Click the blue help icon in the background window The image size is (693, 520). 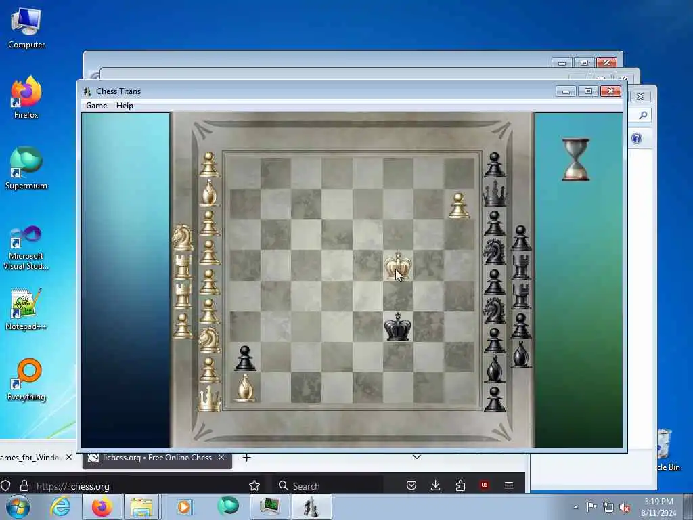(x=636, y=138)
